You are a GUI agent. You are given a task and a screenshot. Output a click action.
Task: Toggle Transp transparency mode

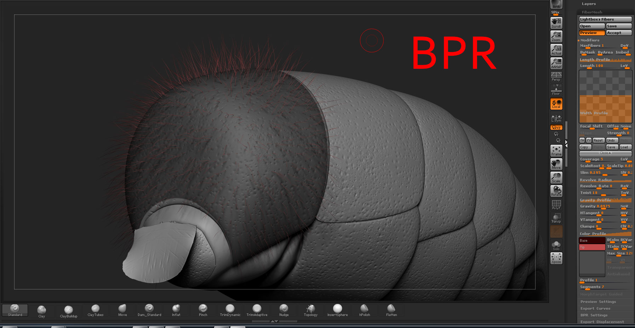(x=556, y=218)
